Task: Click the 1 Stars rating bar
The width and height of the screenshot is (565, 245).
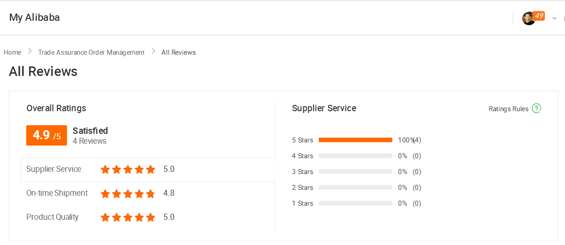Action: tap(355, 203)
